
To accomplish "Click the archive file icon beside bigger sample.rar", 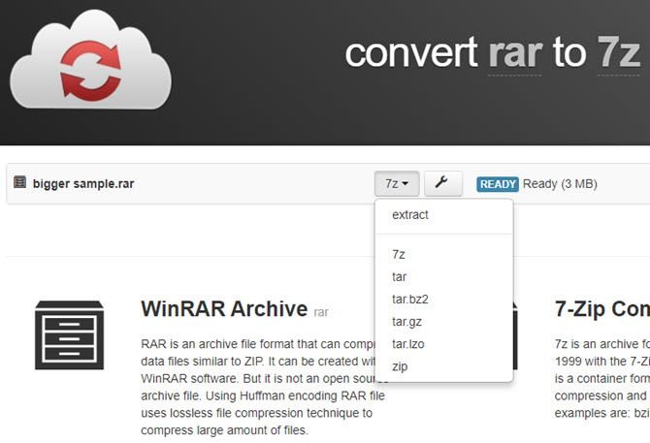I will (x=19, y=182).
